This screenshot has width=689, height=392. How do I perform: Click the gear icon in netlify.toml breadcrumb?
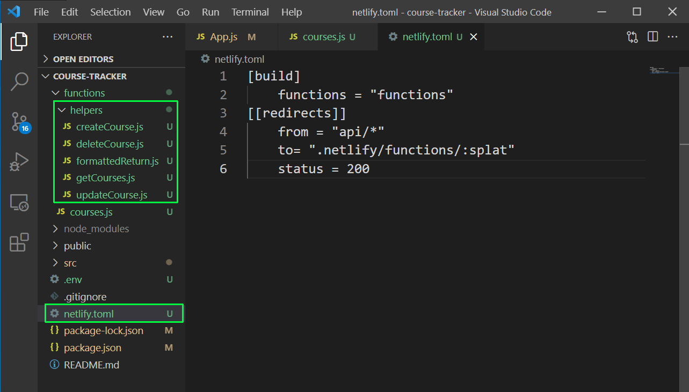pos(205,59)
